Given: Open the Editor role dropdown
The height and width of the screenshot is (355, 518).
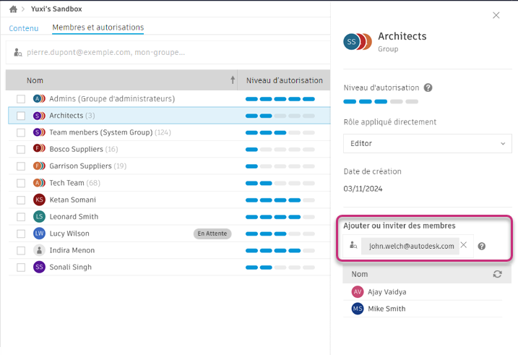Looking at the screenshot, I should tap(427, 144).
